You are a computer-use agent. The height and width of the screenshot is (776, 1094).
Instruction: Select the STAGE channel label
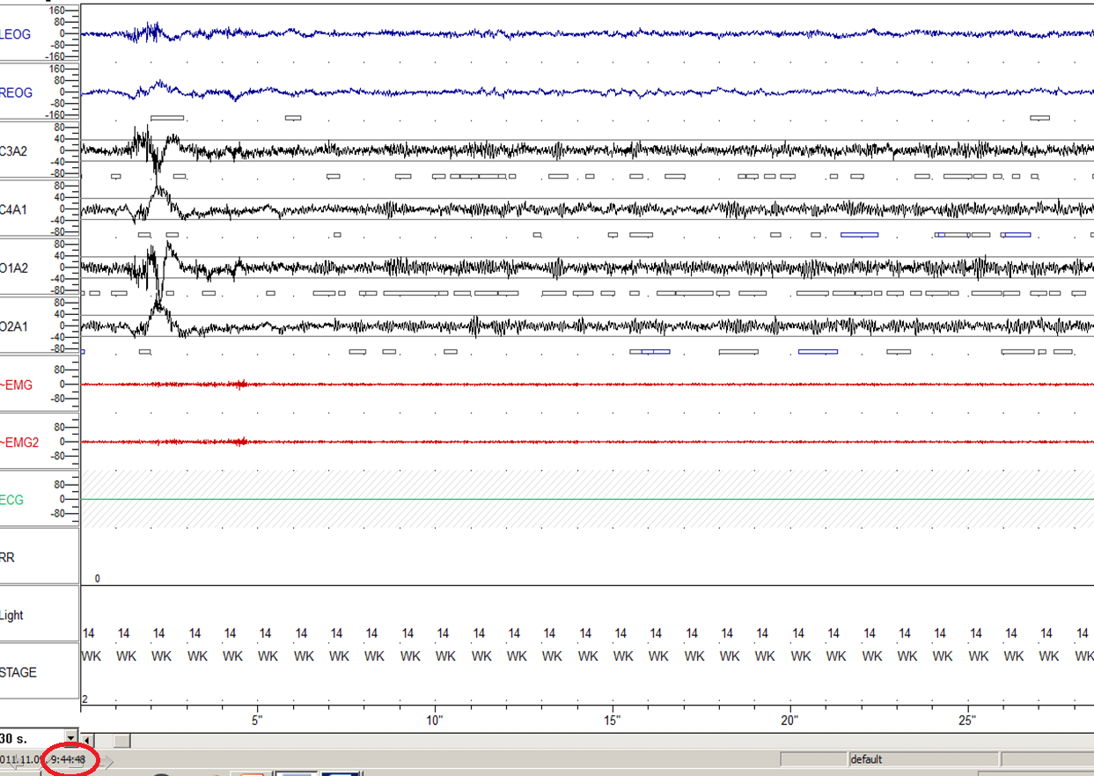coord(19,672)
